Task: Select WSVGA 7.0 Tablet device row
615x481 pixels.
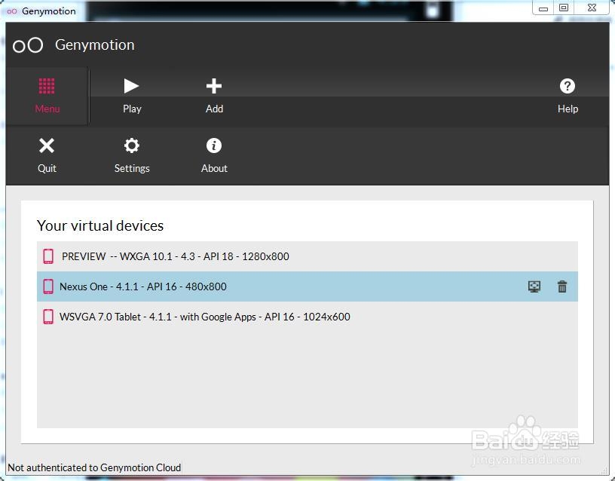Action: 307,317
